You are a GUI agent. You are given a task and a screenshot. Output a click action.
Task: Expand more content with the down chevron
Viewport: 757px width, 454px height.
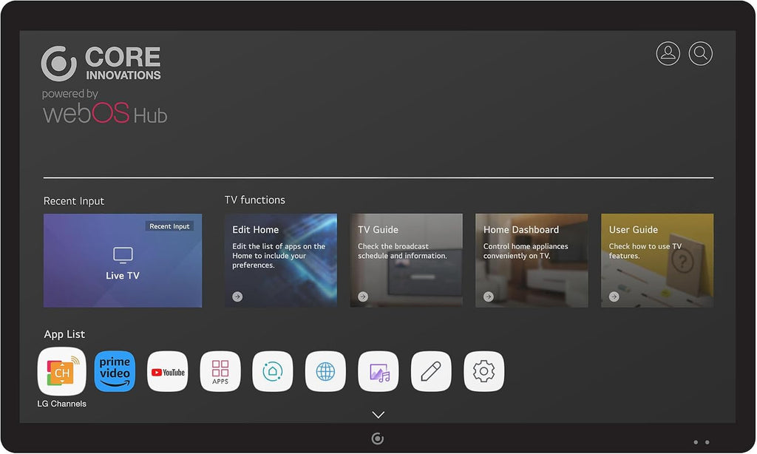point(378,415)
